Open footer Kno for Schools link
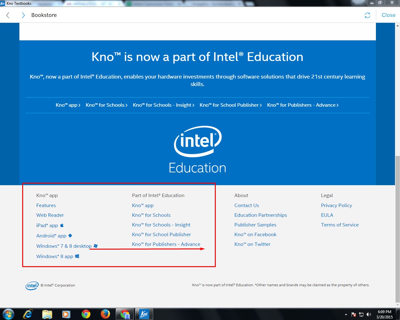Screen dimensions: 400x320 [151, 215]
